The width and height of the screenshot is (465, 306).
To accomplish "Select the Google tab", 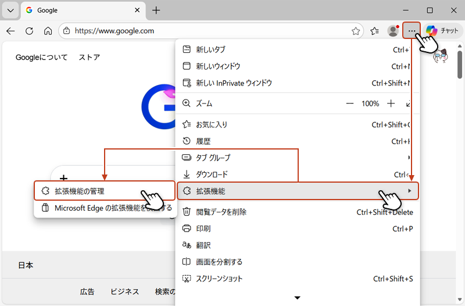I will pyautogui.click(x=83, y=10).
